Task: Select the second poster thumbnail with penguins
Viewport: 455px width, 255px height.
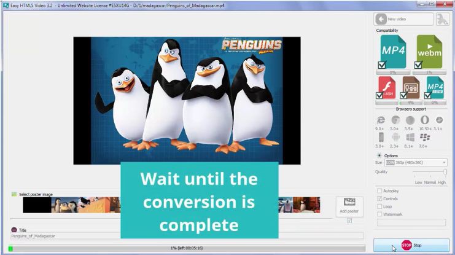Action: [64, 205]
